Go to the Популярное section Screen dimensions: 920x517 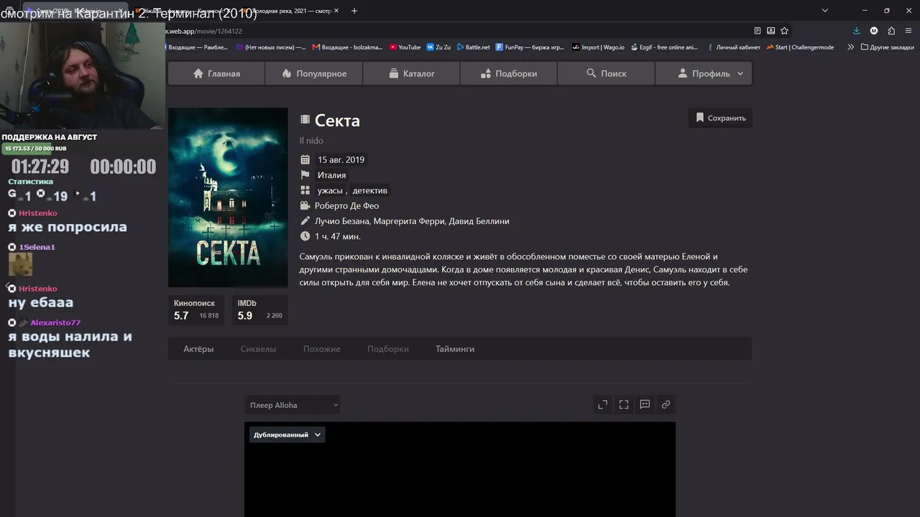click(x=314, y=73)
